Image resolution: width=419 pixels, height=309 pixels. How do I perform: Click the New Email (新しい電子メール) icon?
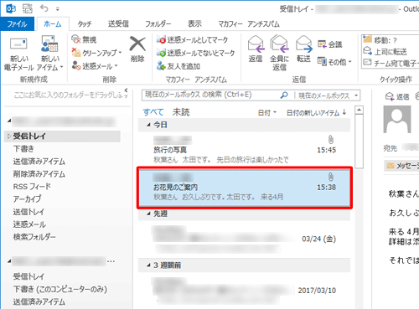[x=18, y=44]
